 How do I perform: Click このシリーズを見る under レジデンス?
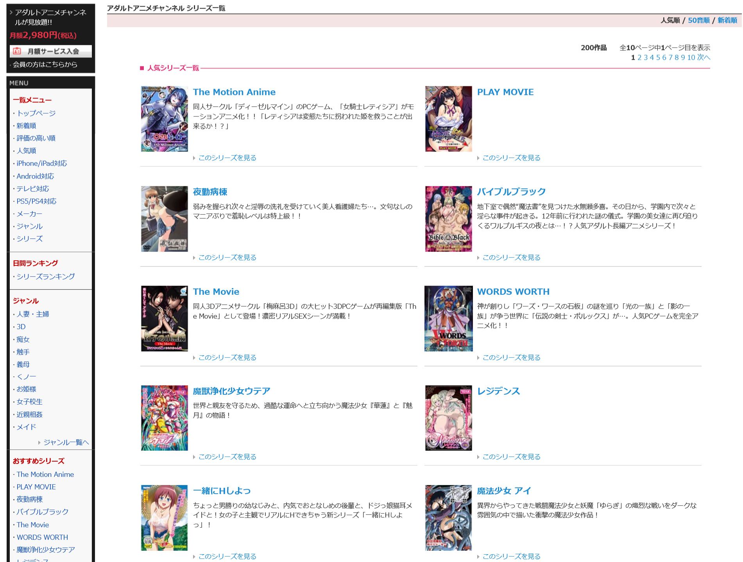click(x=511, y=457)
